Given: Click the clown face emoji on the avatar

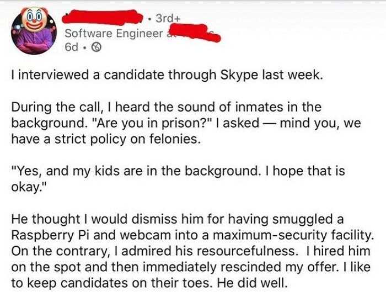Looking at the screenshot, I should (x=34, y=19).
